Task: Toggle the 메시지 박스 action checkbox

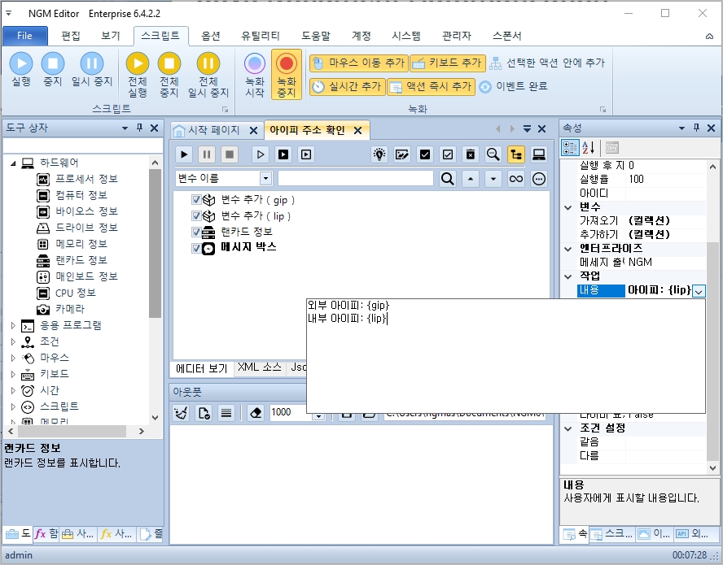Action: (196, 248)
